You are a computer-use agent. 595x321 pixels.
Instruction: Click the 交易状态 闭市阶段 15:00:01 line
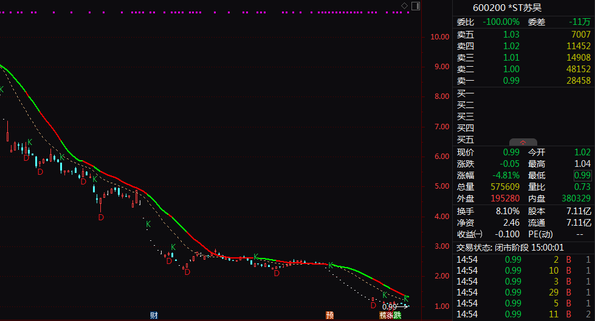point(510,248)
